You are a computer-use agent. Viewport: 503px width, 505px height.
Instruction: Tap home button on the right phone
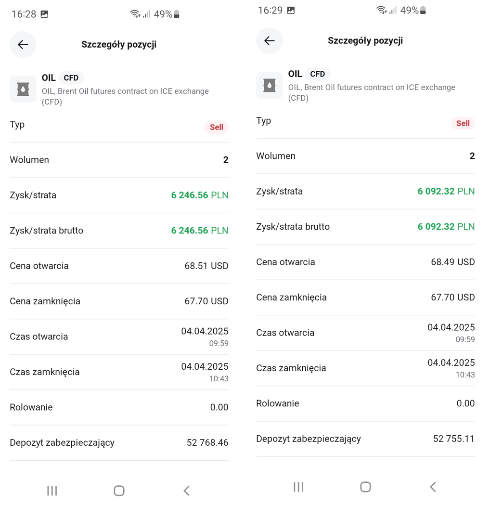[365, 487]
